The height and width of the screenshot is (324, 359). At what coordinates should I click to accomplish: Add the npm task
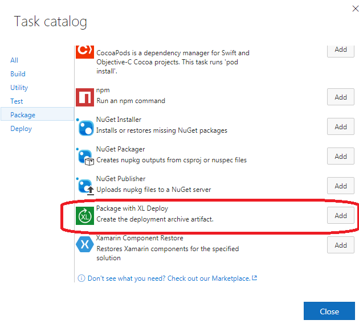(x=341, y=97)
